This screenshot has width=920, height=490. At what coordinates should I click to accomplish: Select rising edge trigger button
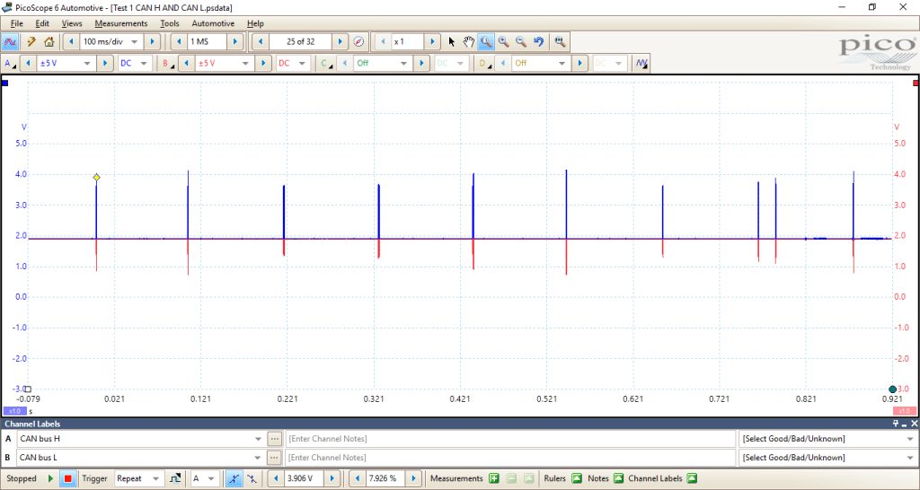coord(234,478)
